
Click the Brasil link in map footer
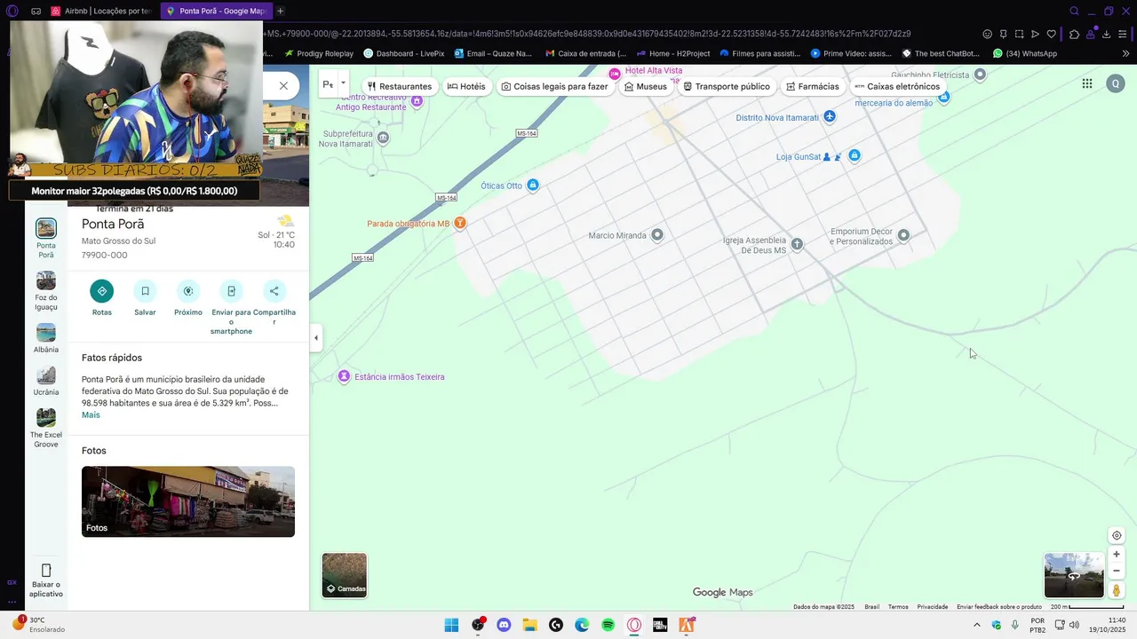click(872, 607)
